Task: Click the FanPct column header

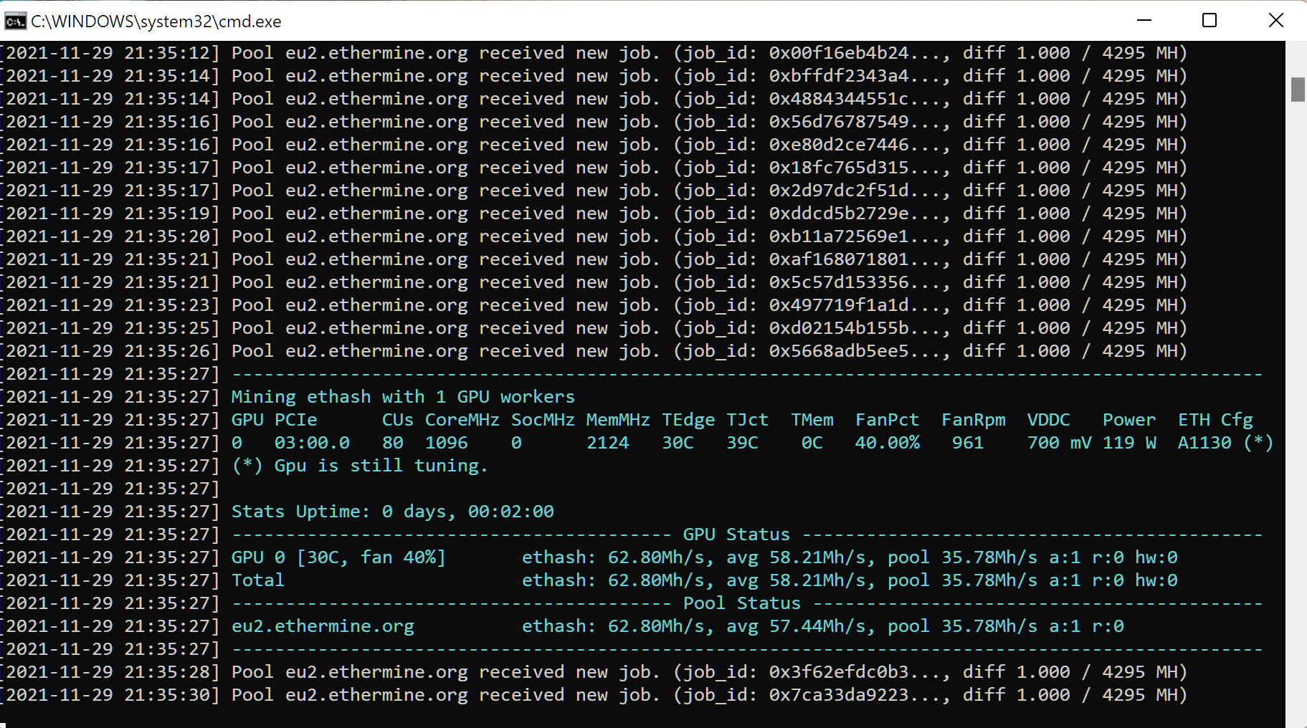Action: (x=887, y=420)
